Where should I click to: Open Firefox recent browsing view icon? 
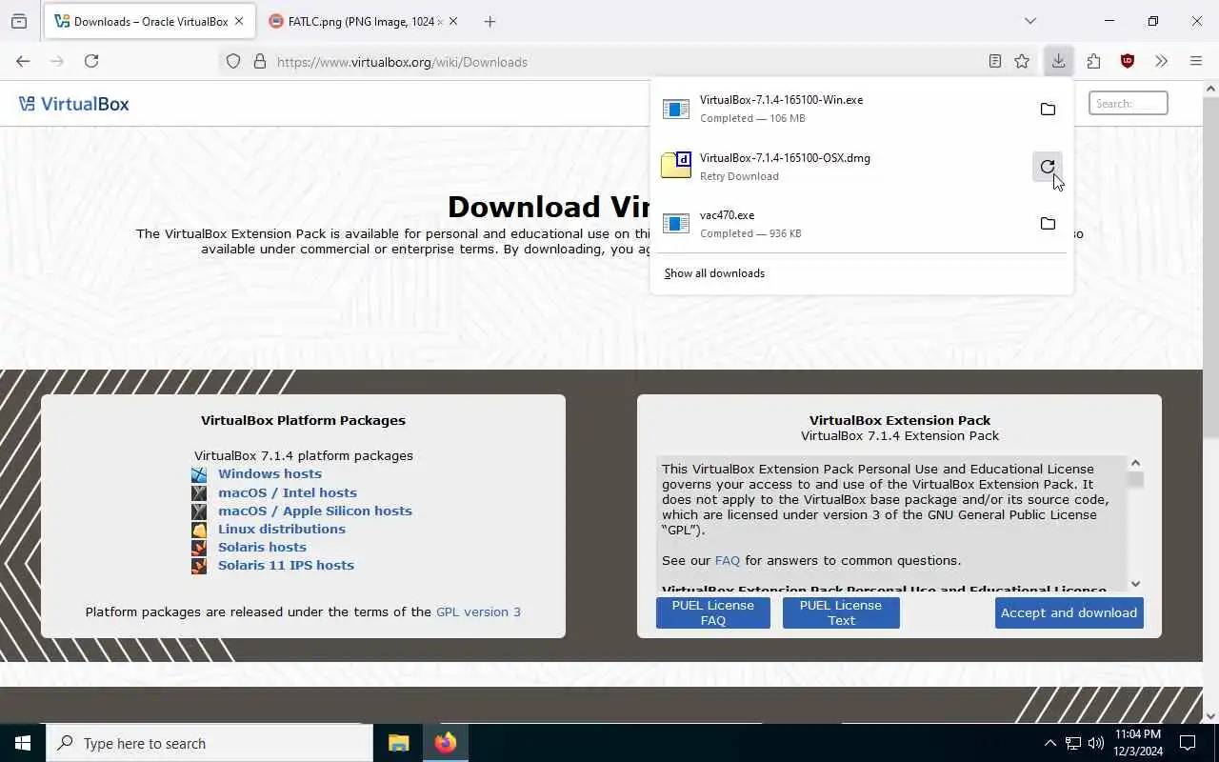pyautogui.click(x=19, y=21)
